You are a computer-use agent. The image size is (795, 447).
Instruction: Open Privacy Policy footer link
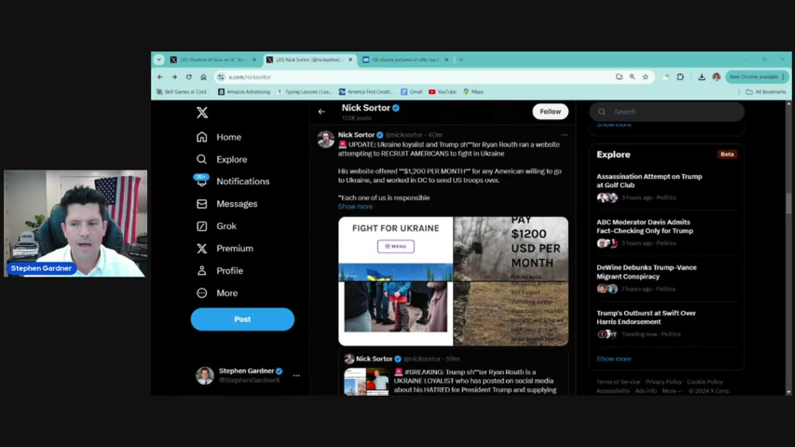[663, 382]
